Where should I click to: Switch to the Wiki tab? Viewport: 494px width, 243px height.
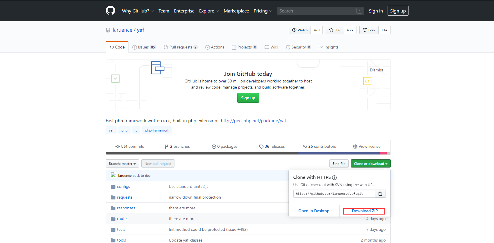271,47
